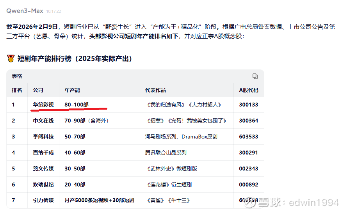The height and width of the screenshot is (213, 349).
Task: Click 《招惹》《完蛋！我被美女包围了》 works cell
Action: [x=187, y=121]
